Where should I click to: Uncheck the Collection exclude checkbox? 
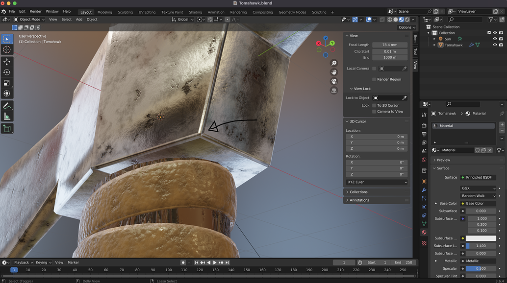pos(489,33)
